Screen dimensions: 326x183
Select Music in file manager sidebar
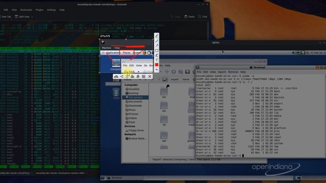131,110
